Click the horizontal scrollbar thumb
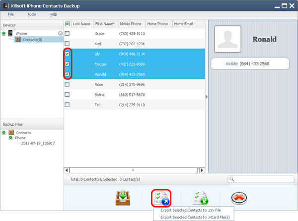Viewport: 298px width, 221px height. (x=134, y=170)
